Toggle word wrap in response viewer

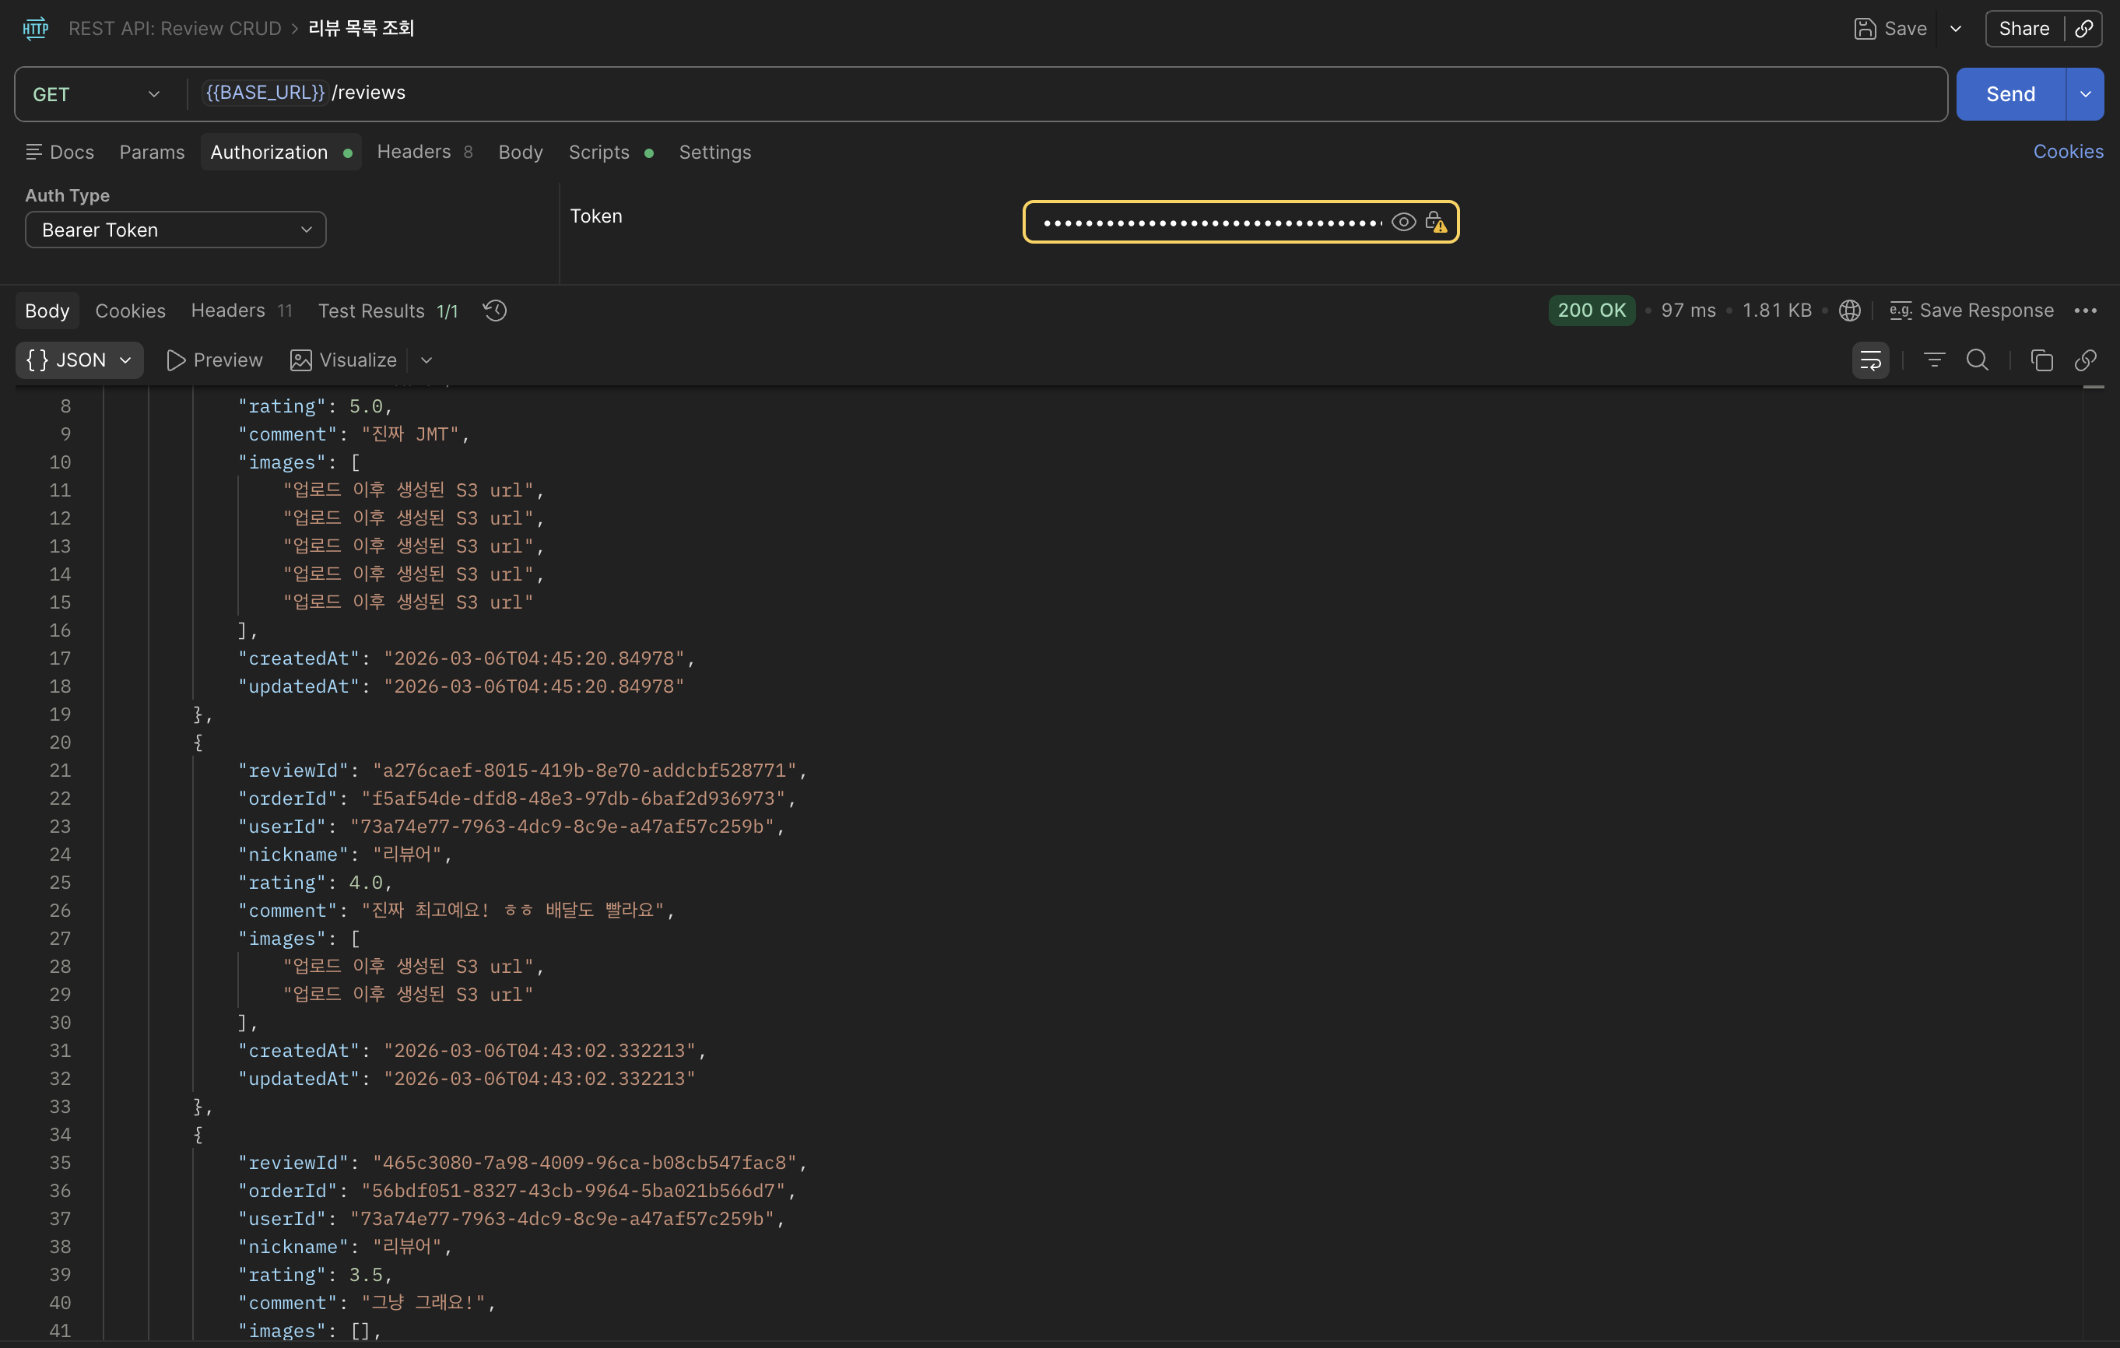(x=1870, y=360)
